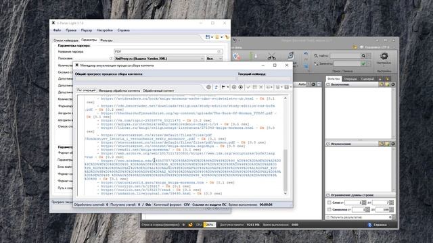Image resolution: width=433 pixels, height=243 pixels.
Task: Open the Файл menu in X-Parser
Action: click(57, 30)
